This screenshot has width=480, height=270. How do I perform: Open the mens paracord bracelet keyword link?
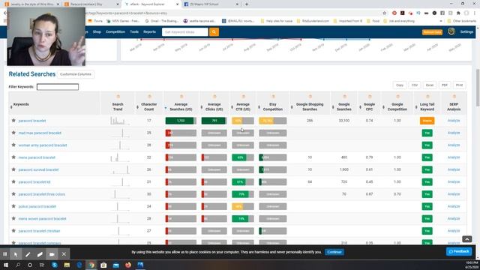click(37, 157)
